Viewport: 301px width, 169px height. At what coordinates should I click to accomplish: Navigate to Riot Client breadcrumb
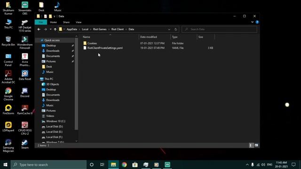click(118, 29)
